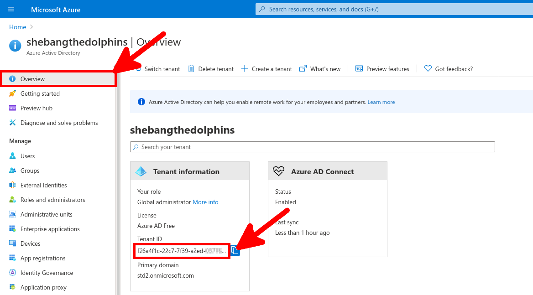Select Administrative units
This screenshot has height=295, width=533.
point(47,214)
